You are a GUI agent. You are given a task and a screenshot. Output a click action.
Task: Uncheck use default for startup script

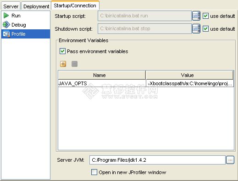[x=205, y=16]
